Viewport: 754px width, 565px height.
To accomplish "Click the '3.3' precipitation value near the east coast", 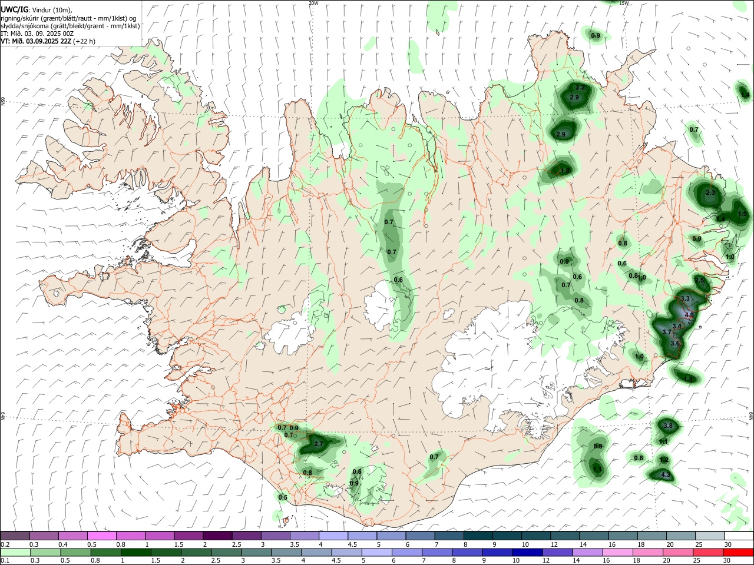I will (x=685, y=299).
